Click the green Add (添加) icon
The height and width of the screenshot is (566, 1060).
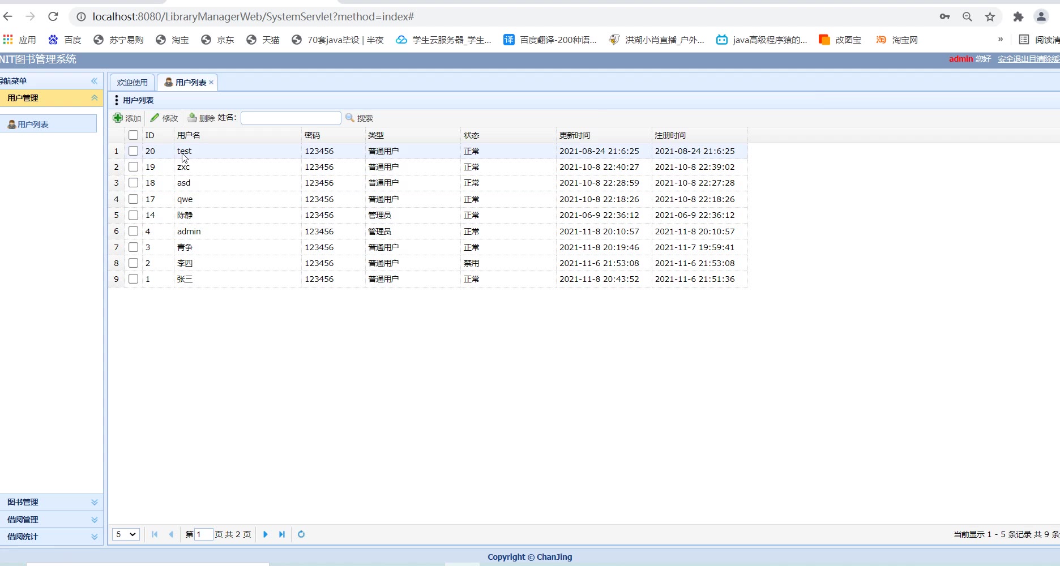(118, 118)
